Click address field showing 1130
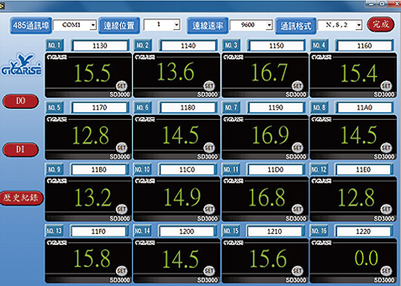The image size is (401, 286). pos(100,46)
